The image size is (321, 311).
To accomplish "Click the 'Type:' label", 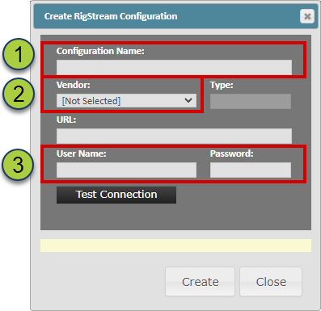I will coord(222,85).
